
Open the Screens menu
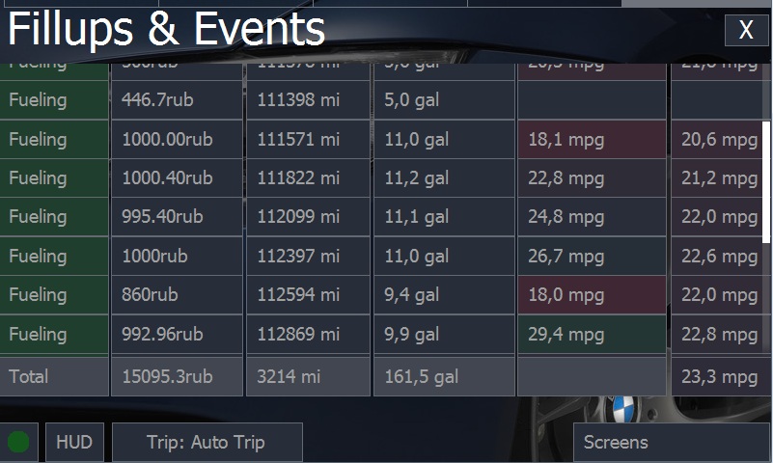point(672,443)
